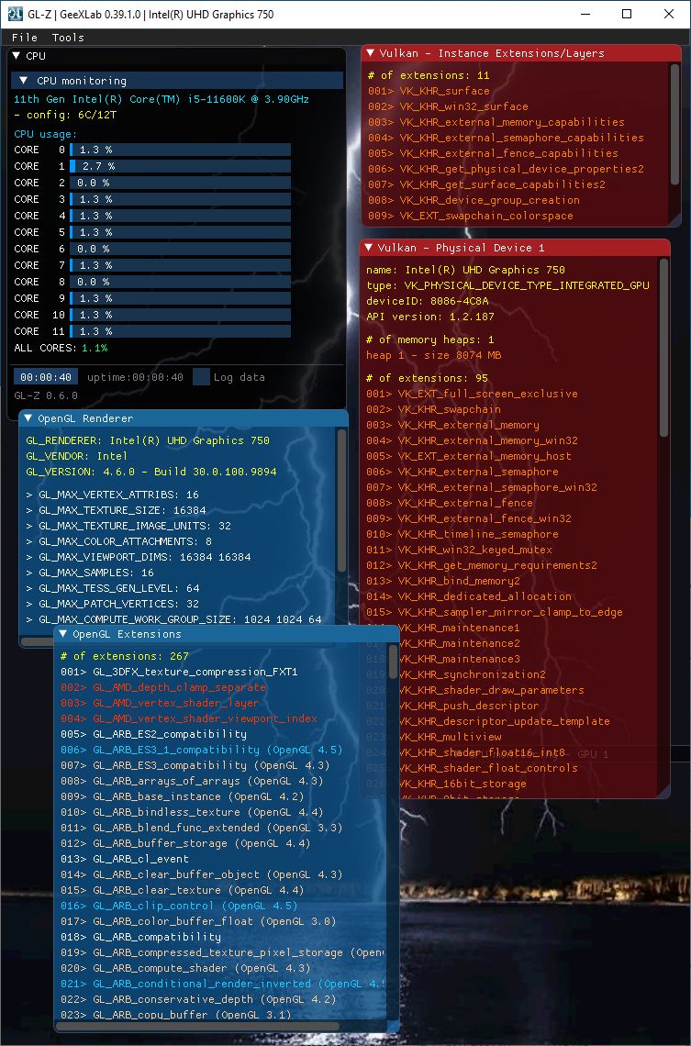
Task: Select GL_ARB_ES2_compatibility extension
Action: pyautogui.click(x=153, y=734)
